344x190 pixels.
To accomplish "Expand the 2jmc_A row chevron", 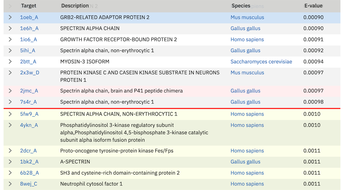I will [x=10, y=91].
